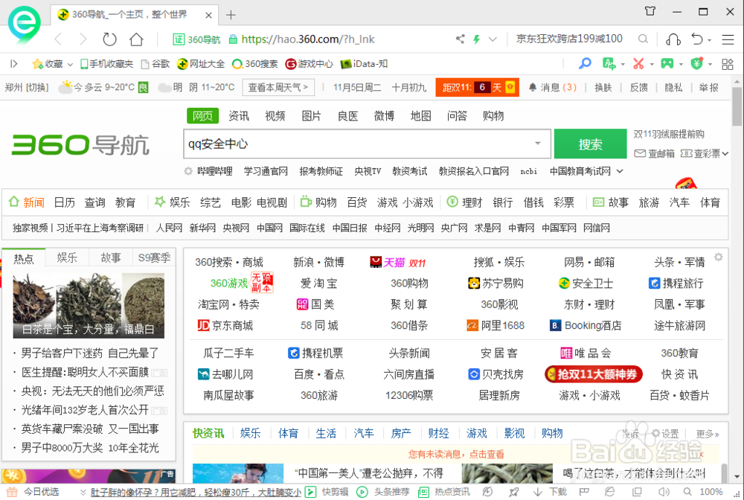Viewport: 744px width, 500px height.
Task: Expand the 查彩票 dropdown chevron
Action: coord(725,153)
